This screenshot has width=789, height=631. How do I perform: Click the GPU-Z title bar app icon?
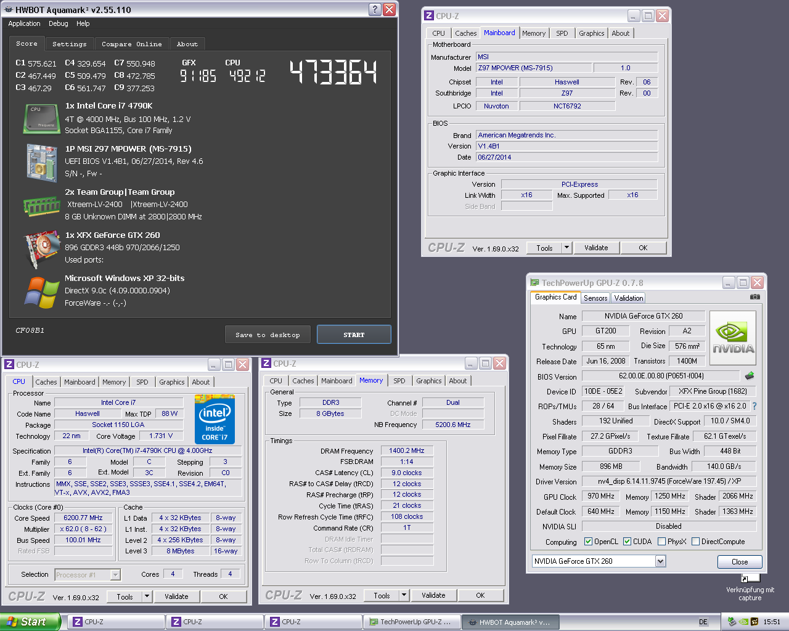tap(534, 283)
